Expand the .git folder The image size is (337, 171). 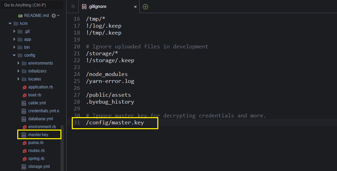tap(14, 31)
